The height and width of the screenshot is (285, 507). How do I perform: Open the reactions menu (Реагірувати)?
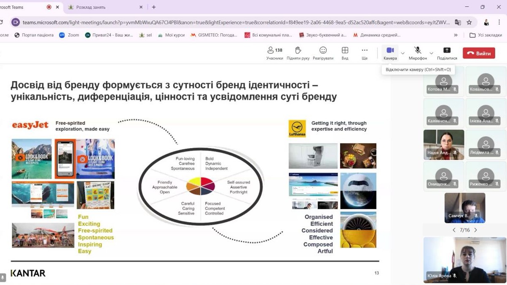[323, 53]
